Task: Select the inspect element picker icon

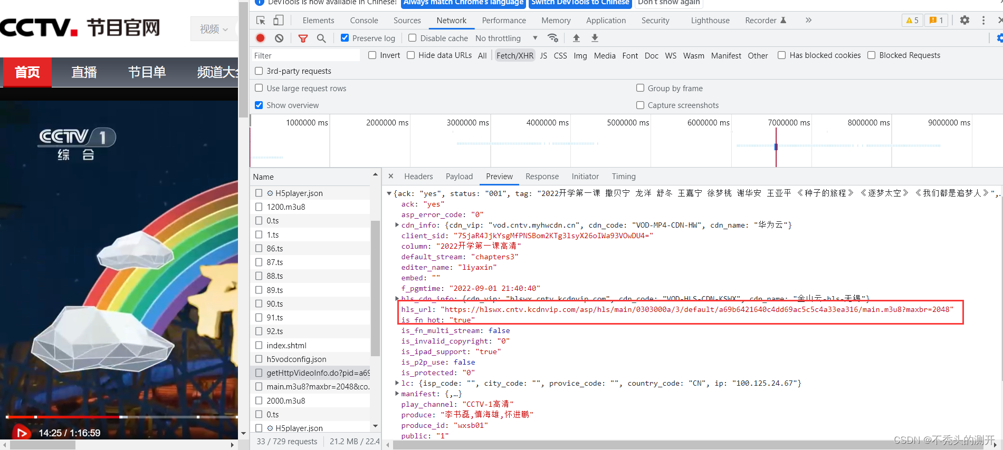Action: coord(261,20)
